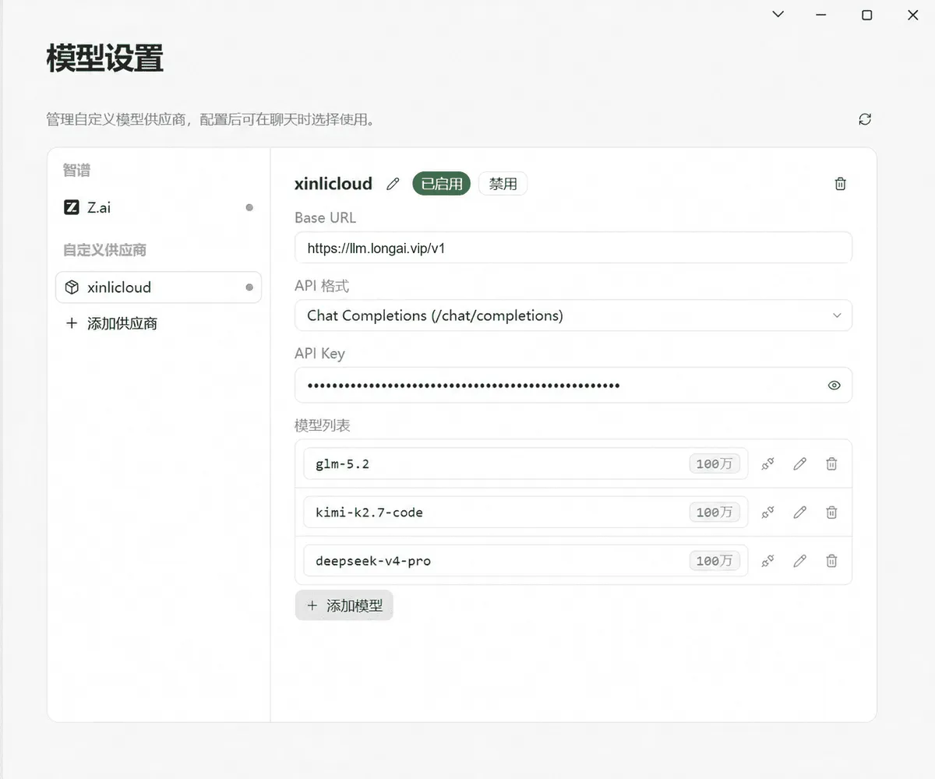Image resolution: width=935 pixels, height=779 pixels.
Task: Minimize the window from the title bar
Action: (821, 15)
